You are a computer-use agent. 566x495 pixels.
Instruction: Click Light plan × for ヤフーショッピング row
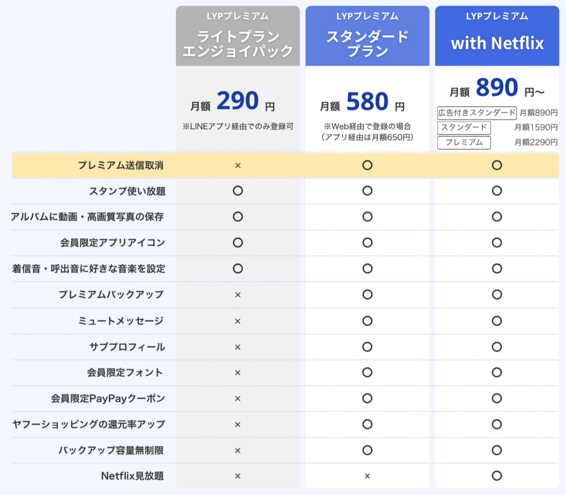coord(238,425)
